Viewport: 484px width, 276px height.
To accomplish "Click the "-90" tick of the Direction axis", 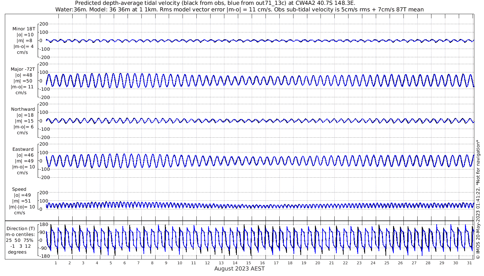I will pyautogui.click(x=44, y=248).
